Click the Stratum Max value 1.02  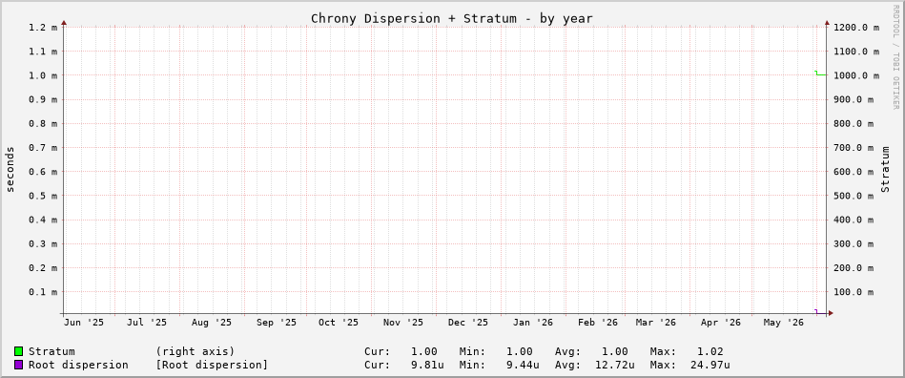(x=710, y=351)
